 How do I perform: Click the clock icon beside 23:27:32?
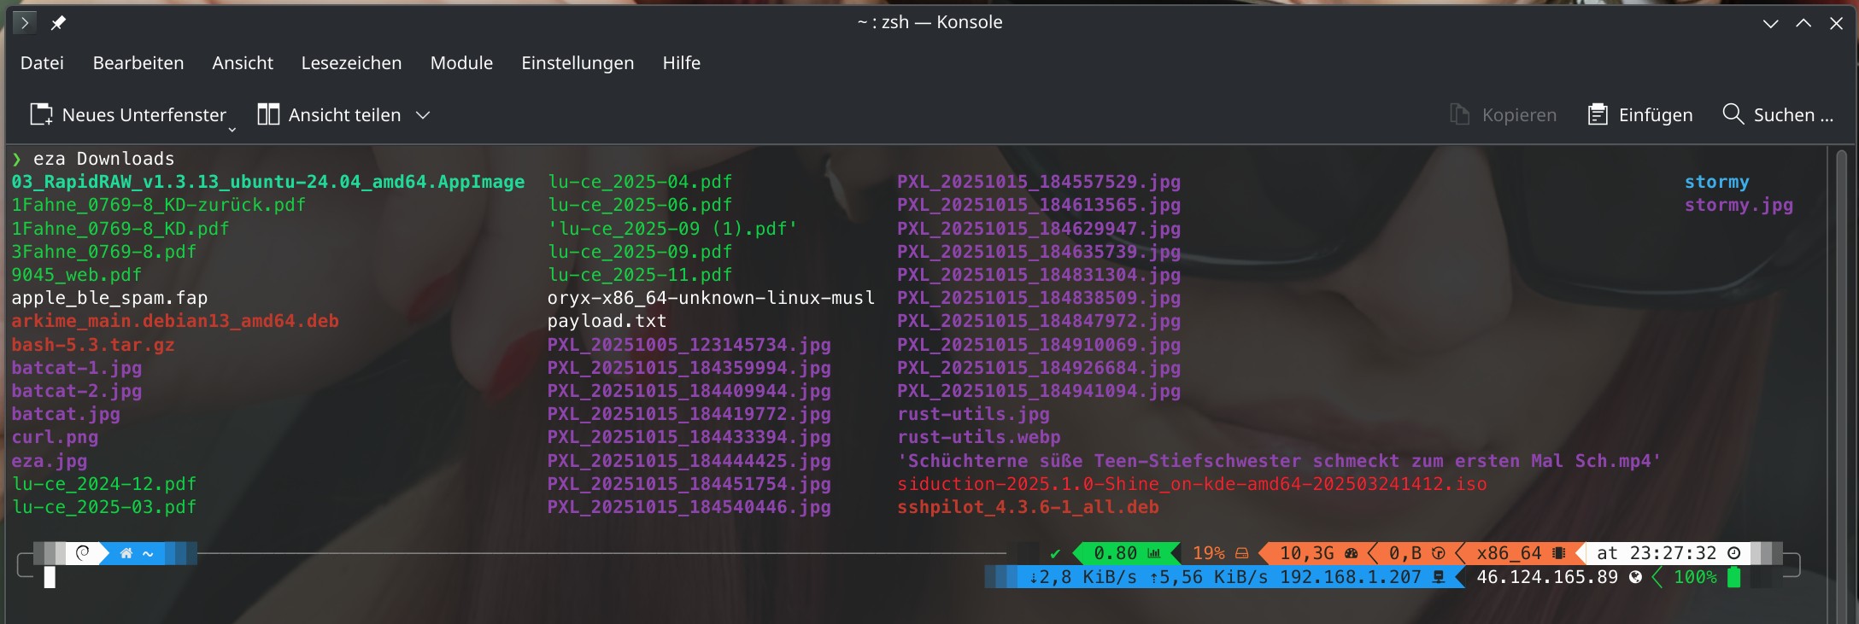click(x=1734, y=553)
